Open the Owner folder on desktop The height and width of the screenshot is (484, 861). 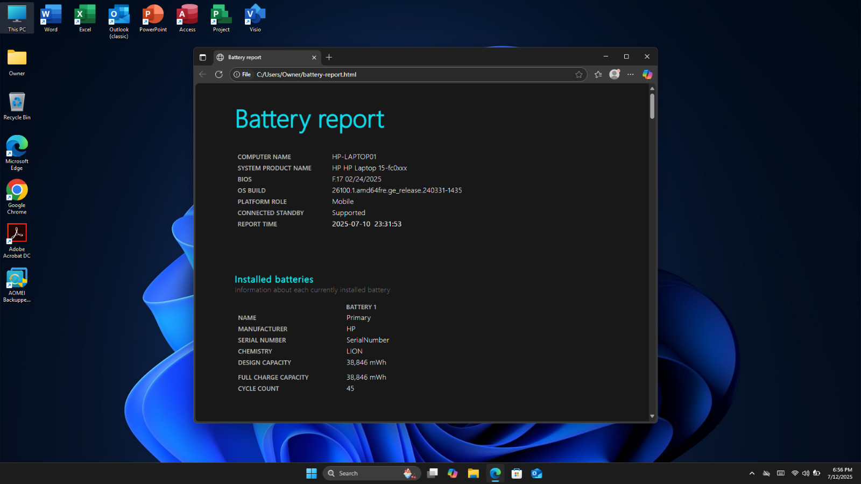tap(17, 62)
